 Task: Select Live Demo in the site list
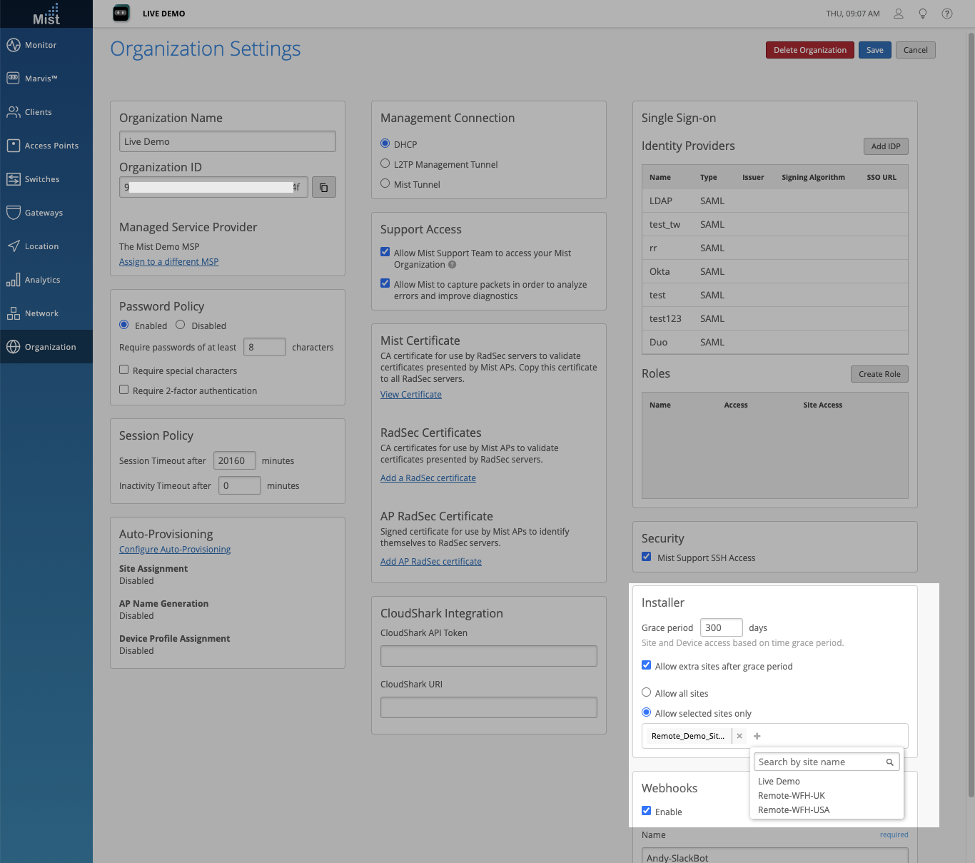coord(779,781)
